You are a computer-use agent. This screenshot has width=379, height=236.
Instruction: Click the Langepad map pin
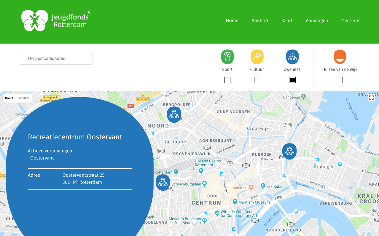[x=303, y=97]
